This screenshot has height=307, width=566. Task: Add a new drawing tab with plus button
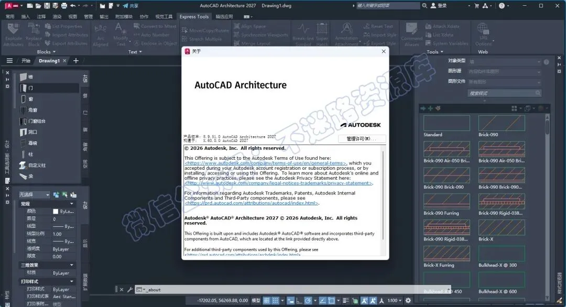point(76,61)
